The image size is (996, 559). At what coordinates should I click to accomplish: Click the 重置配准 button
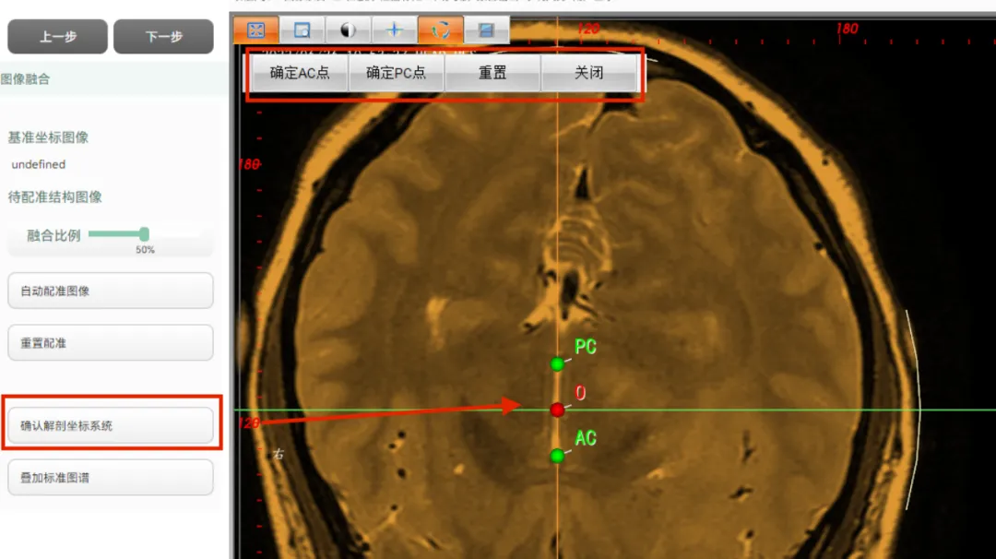tap(111, 343)
